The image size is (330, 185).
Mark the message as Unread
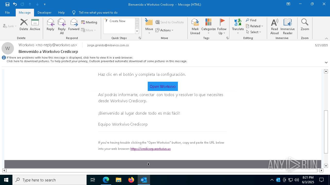coord(195,26)
